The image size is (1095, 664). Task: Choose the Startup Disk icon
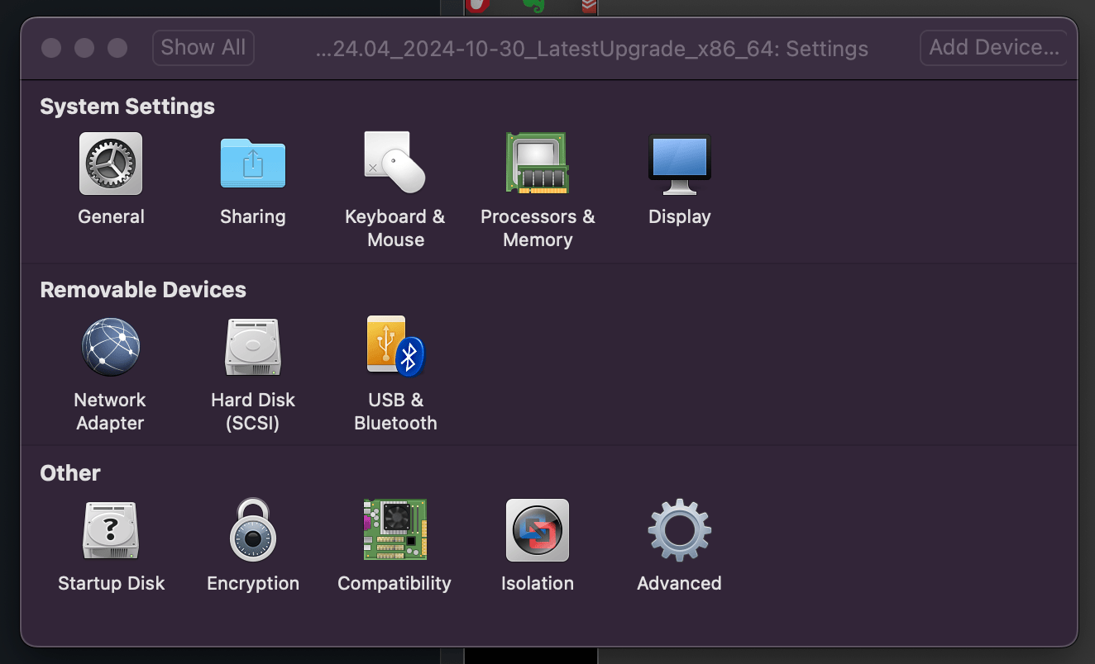coord(111,531)
